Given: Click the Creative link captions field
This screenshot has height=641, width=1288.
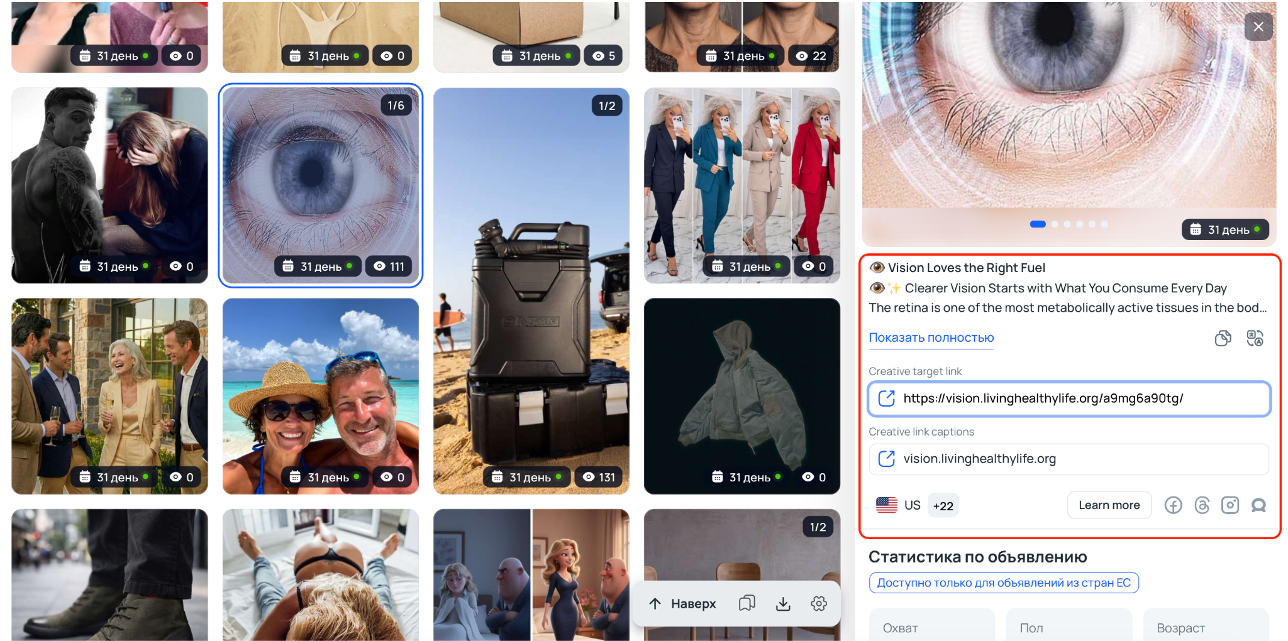Looking at the screenshot, I should pos(1069,459).
